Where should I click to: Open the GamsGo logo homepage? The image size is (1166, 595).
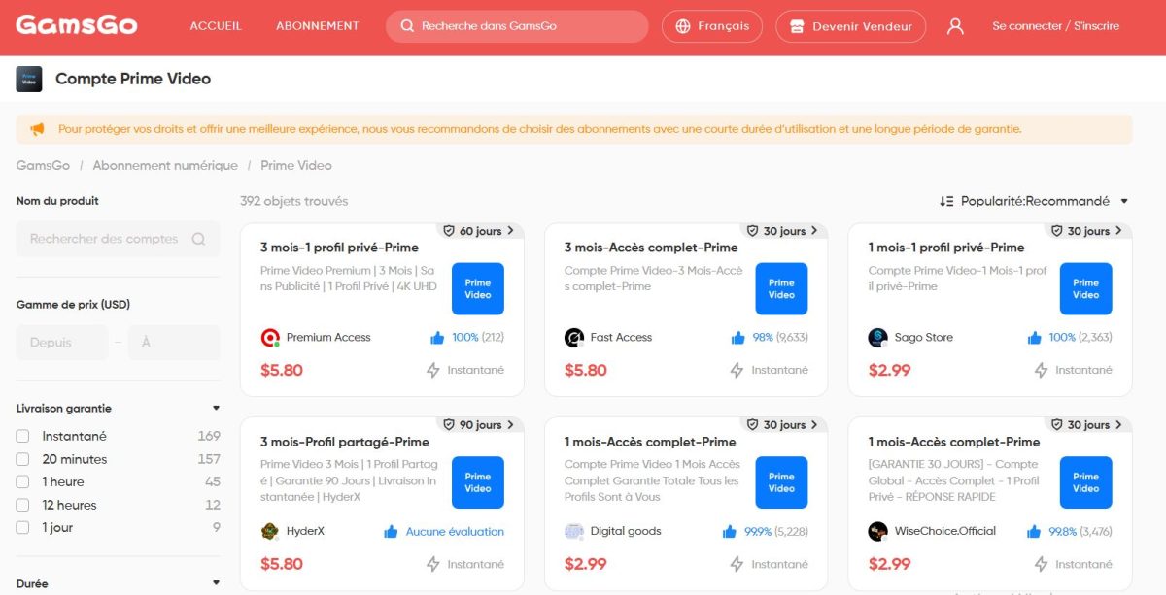pyautogui.click(x=77, y=25)
